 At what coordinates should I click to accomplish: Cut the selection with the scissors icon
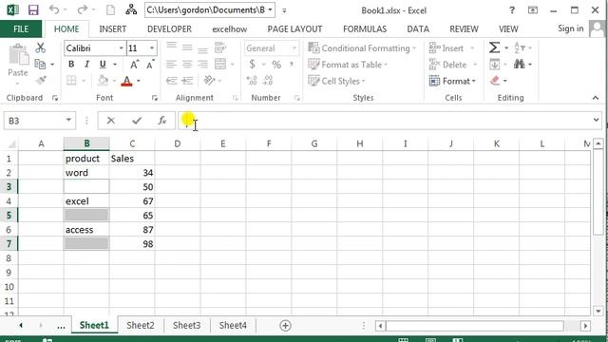[x=40, y=47]
